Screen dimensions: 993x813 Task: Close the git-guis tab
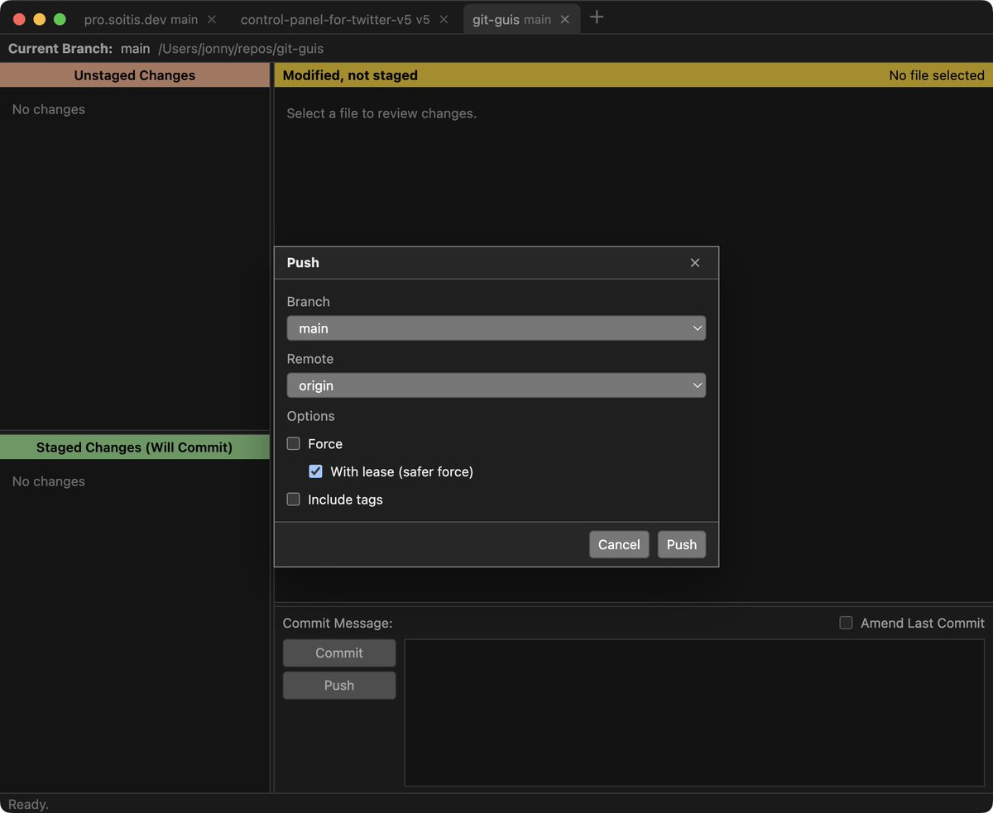click(x=565, y=19)
